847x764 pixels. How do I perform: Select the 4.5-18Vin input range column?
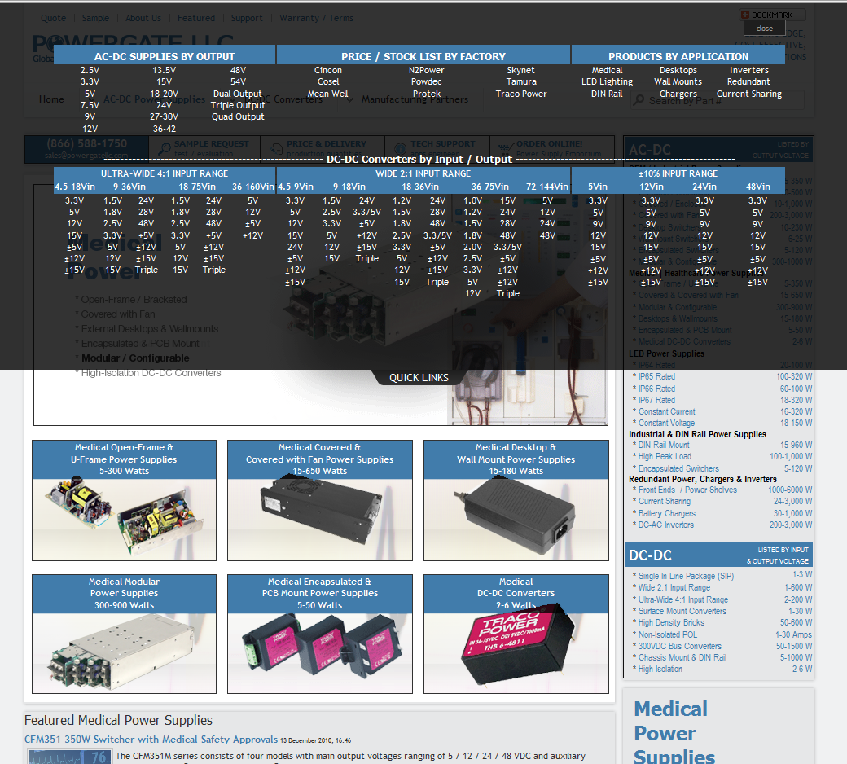coord(75,187)
